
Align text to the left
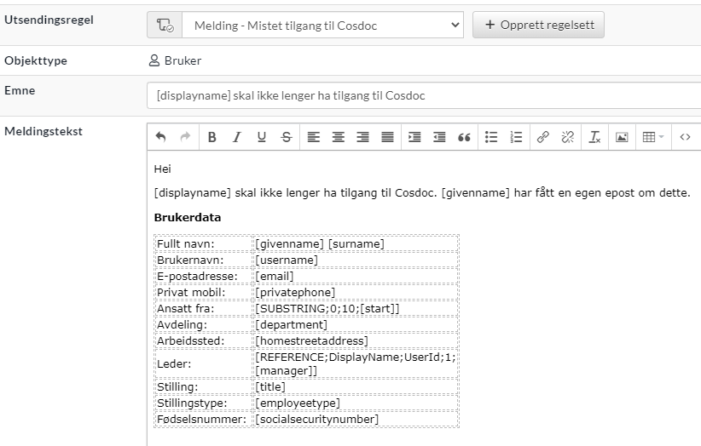coord(313,137)
